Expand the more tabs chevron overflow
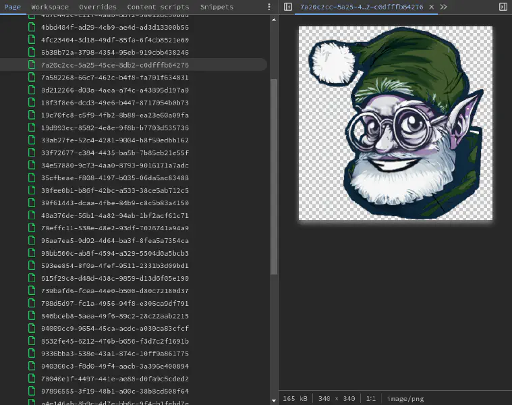 (443, 7)
